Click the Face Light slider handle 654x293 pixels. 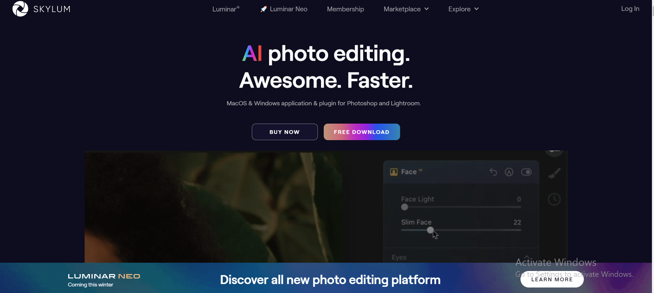(405, 207)
